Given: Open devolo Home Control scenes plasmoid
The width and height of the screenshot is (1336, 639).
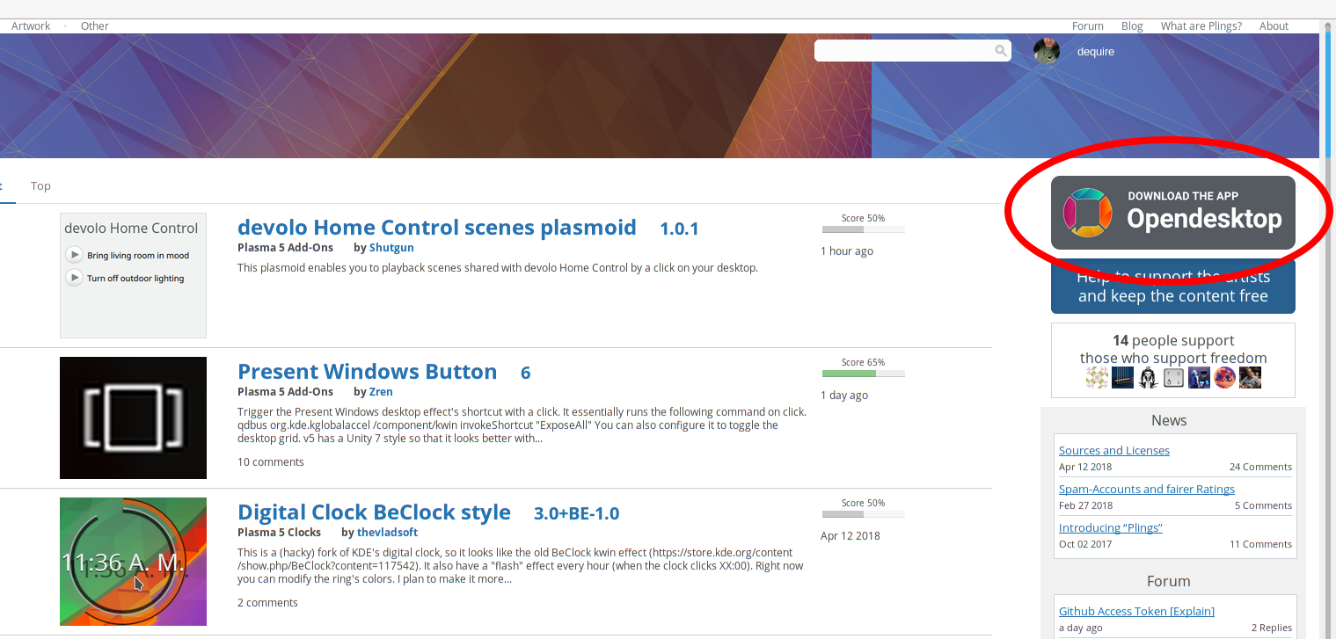Looking at the screenshot, I should 436,228.
